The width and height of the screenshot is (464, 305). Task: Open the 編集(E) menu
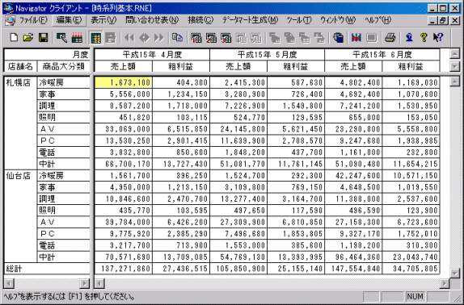[x=69, y=20]
